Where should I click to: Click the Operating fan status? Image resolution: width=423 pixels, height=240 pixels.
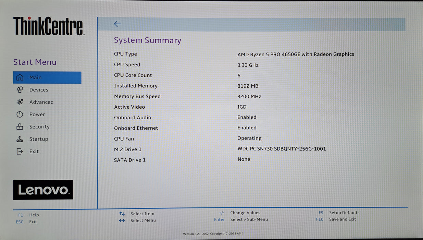click(x=250, y=139)
